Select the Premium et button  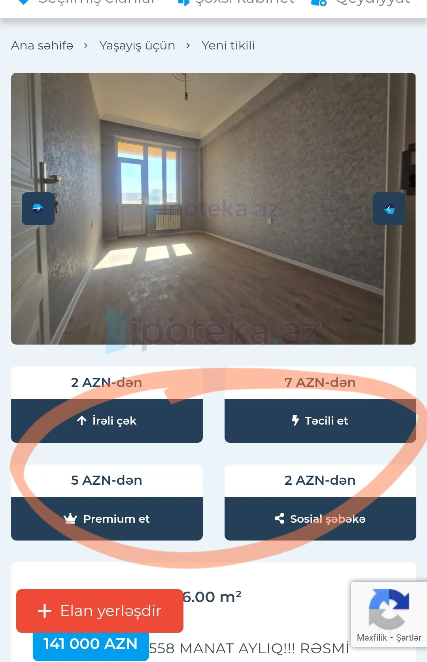pyautogui.click(x=107, y=519)
